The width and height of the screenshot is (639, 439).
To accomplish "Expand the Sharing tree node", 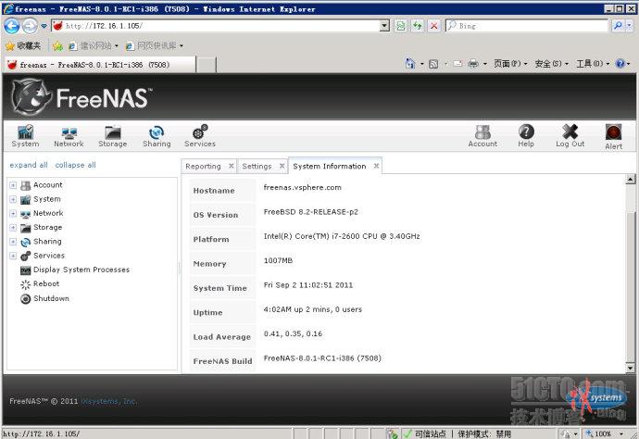I will (13, 242).
